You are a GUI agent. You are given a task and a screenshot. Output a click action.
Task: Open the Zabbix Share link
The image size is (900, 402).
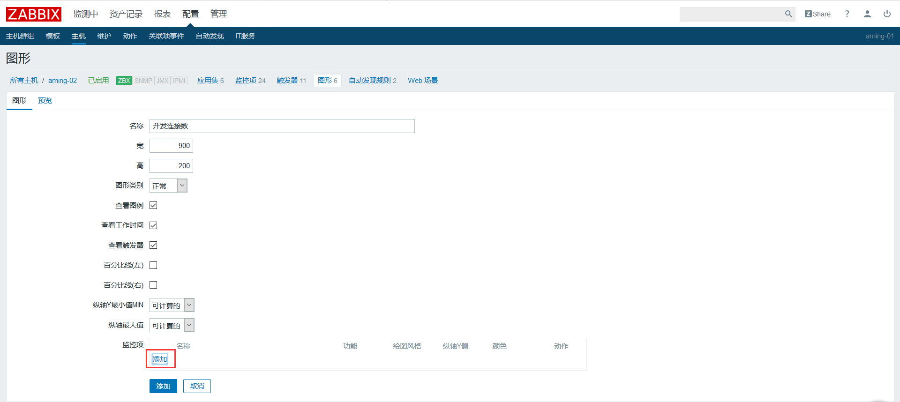(x=817, y=14)
